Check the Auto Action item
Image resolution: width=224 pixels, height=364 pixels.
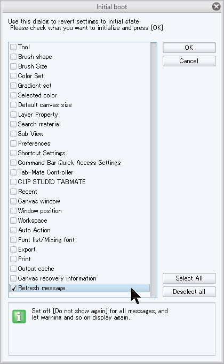point(13,230)
